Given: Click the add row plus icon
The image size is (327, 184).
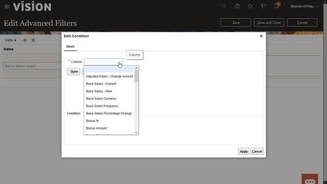Looking at the screenshot, I should 25,40.
